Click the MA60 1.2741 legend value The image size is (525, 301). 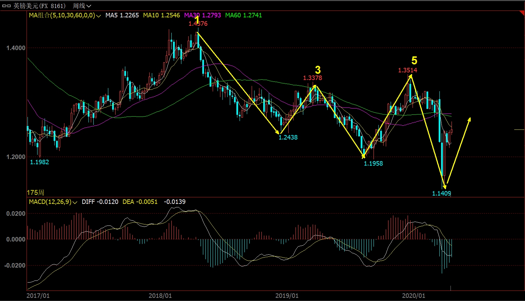(244, 15)
